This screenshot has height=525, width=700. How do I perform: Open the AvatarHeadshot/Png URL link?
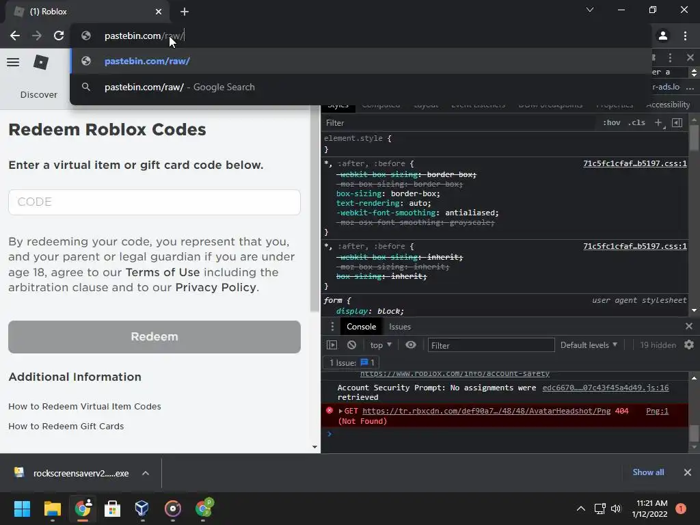pos(486,411)
